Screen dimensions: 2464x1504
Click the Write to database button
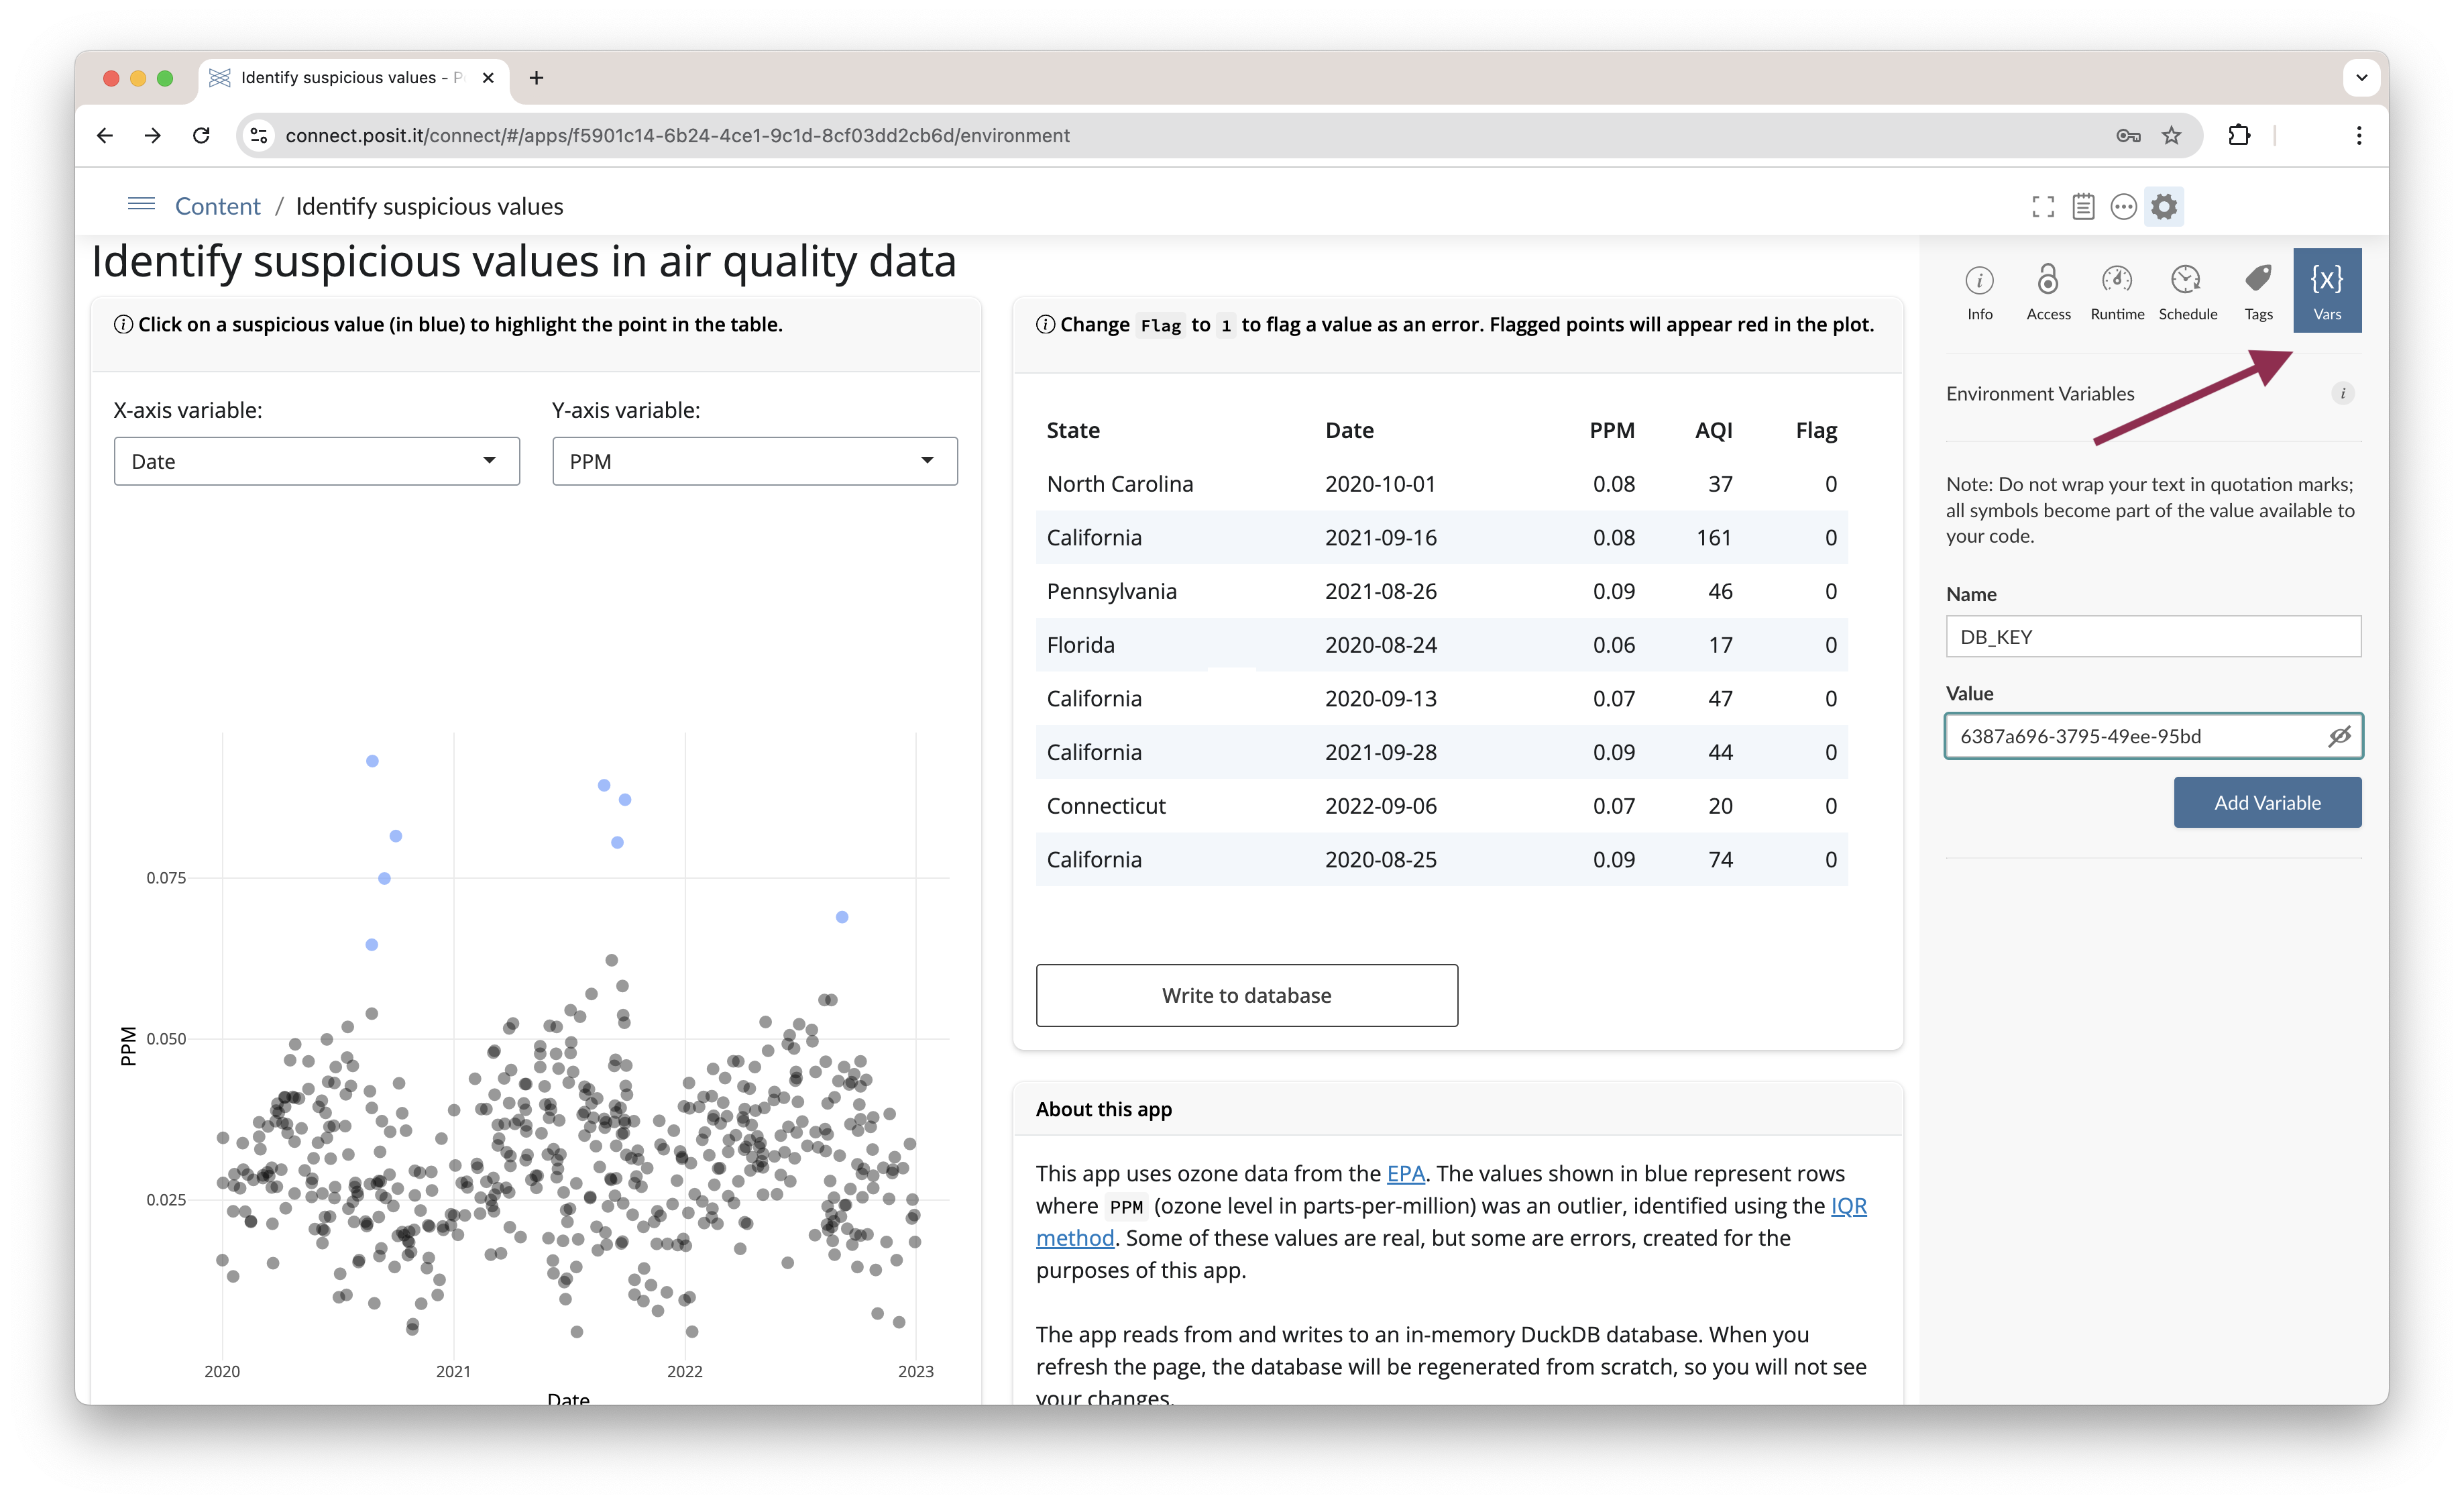(x=1246, y=995)
